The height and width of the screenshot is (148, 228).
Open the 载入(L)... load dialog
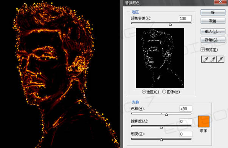pyautogui.click(x=213, y=31)
